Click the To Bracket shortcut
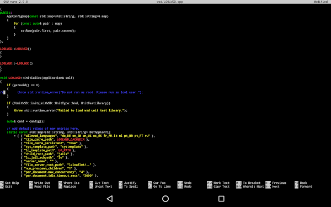Viewport: 331px width, 207px height. [252, 183]
